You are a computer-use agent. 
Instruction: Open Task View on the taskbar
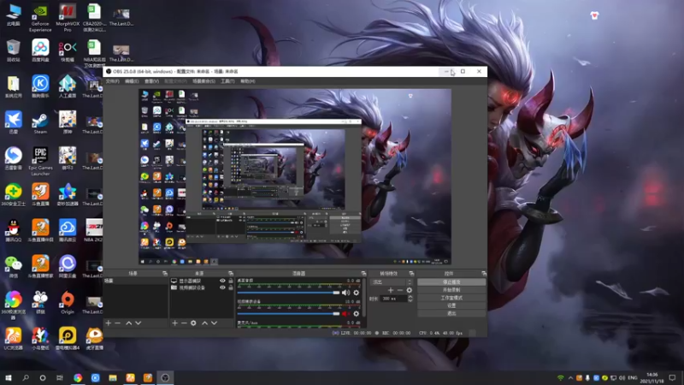coord(60,378)
